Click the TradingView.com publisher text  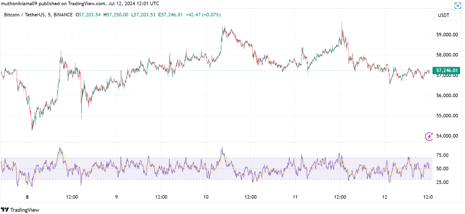[87, 3]
